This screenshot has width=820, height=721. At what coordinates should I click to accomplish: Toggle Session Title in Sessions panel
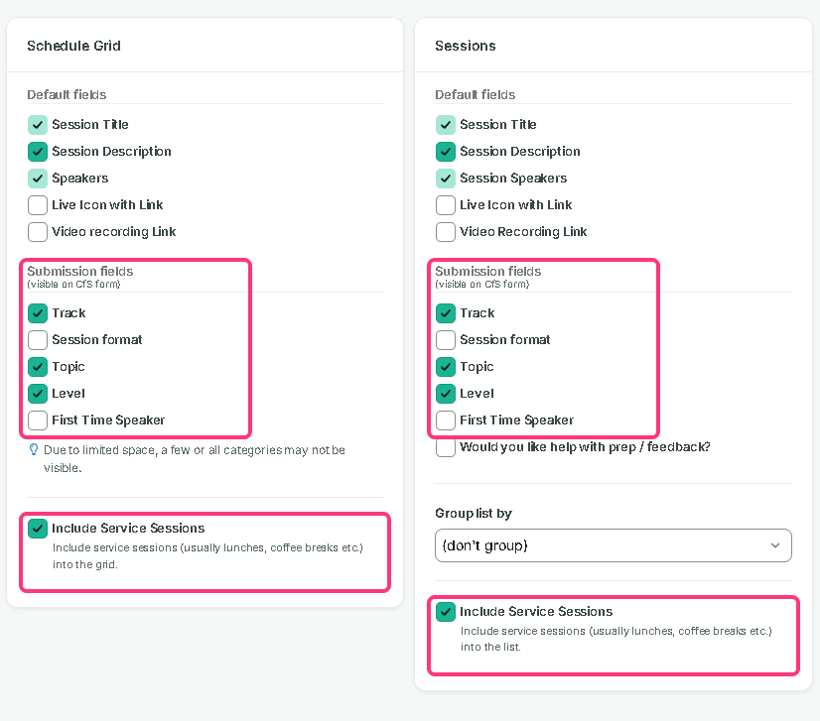446,125
